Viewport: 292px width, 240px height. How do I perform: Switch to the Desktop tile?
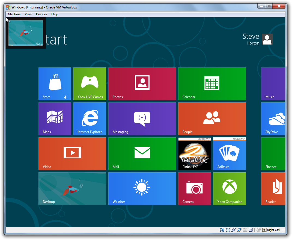tap(72, 189)
